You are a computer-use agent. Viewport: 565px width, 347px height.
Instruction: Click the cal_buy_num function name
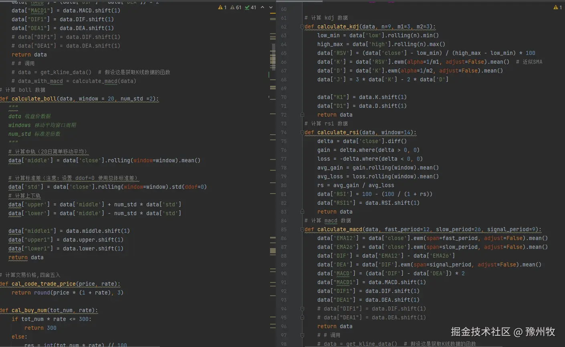tap(29, 311)
